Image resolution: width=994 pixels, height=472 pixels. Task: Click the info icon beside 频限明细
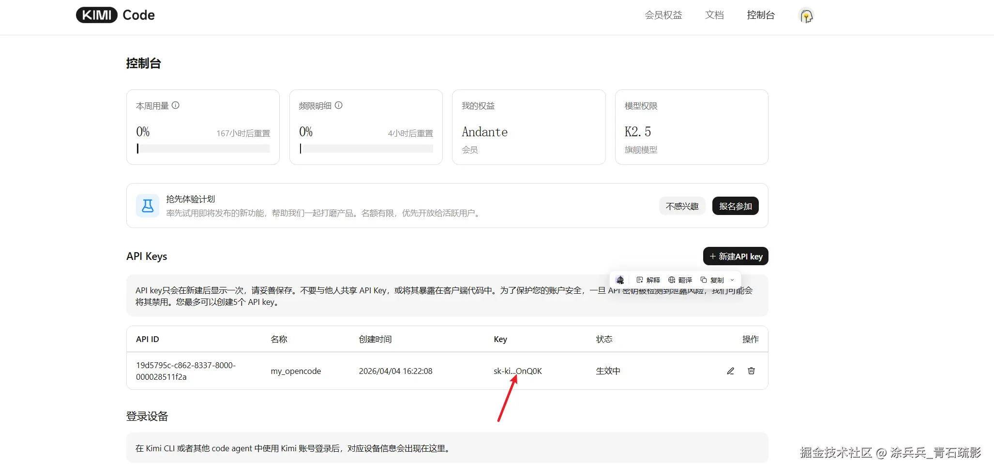[x=339, y=105]
